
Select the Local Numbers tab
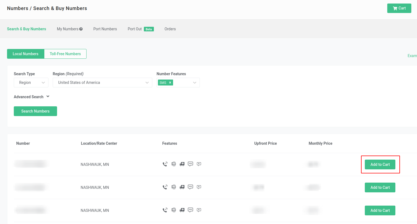pos(25,54)
